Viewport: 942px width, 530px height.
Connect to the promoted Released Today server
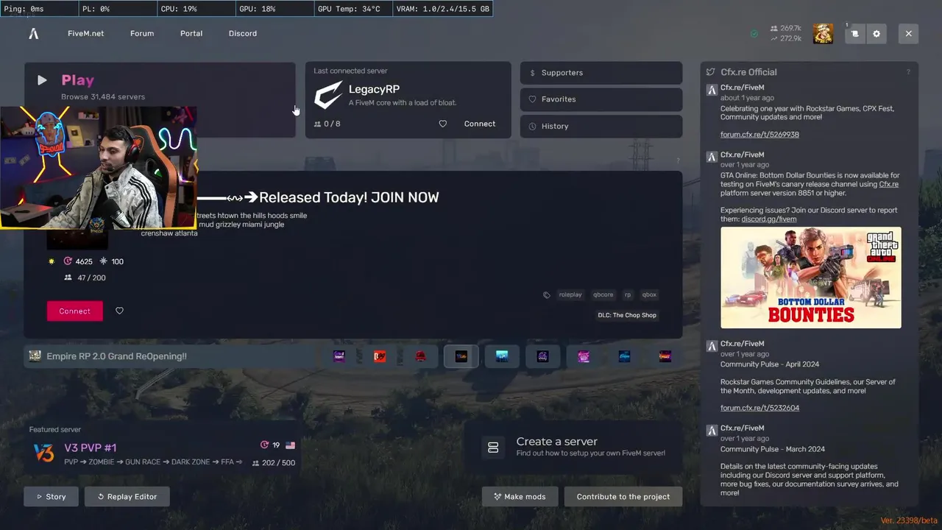tap(75, 311)
